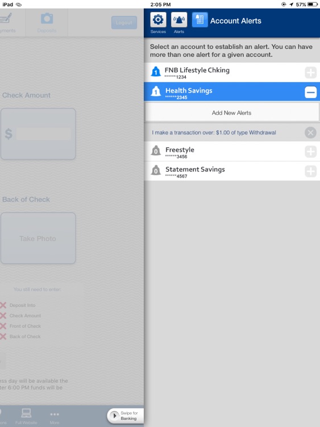Image resolution: width=320 pixels, height=427 pixels.
Task: Tap the bell icon beside Freestyle
Action: [x=156, y=150]
